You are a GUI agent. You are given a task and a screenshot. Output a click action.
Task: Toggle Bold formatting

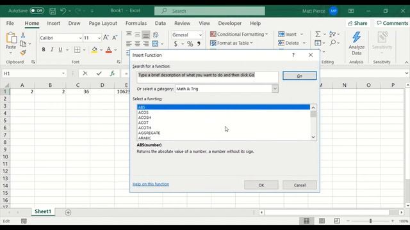tap(44, 50)
